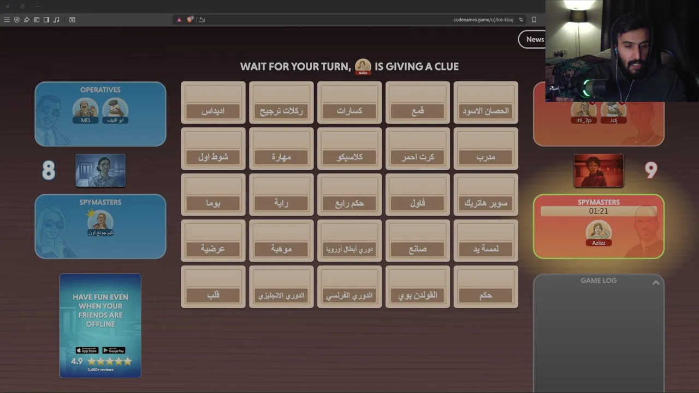This screenshot has height=393, width=699.
Task: Click the shield icon in browser toolbar
Action: [17, 20]
